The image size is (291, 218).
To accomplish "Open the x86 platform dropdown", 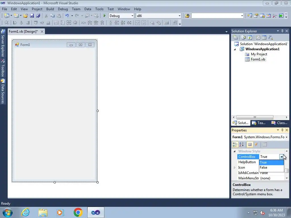I will [180, 16].
